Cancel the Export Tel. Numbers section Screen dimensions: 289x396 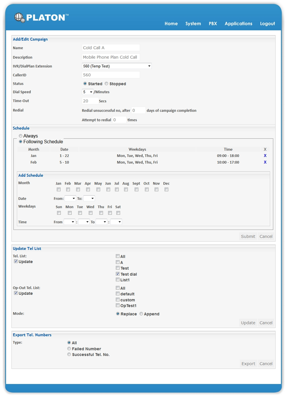266,364
